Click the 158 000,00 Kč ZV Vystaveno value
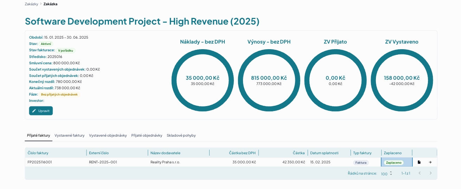The image size is (461, 189). point(402,78)
